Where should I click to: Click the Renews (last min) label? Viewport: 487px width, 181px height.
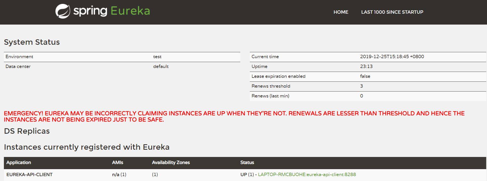click(x=270, y=96)
